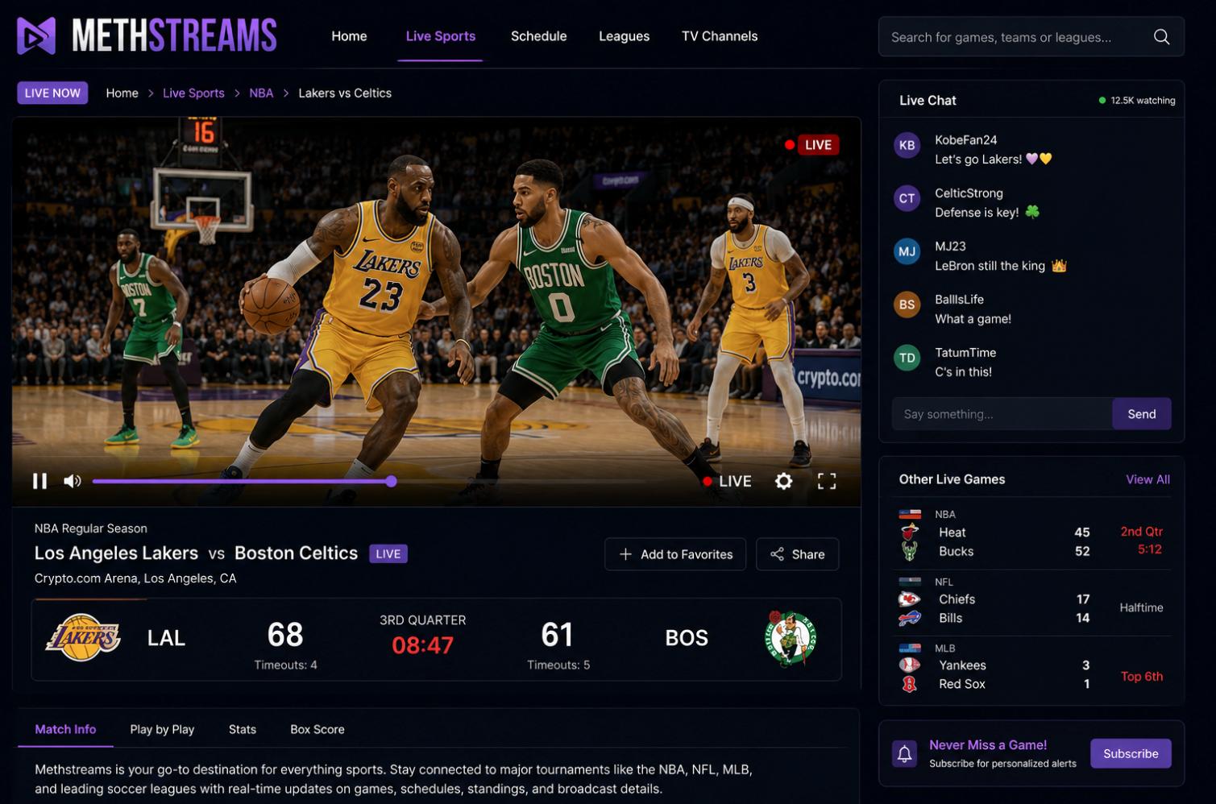Click Live Sports in the breadcrumb
This screenshot has width=1216, height=804.
[193, 93]
